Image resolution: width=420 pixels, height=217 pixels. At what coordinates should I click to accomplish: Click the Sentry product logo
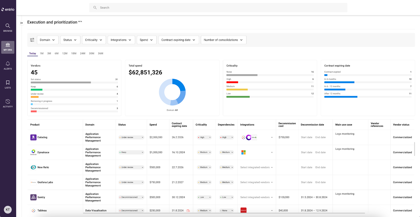tap(33, 197)
